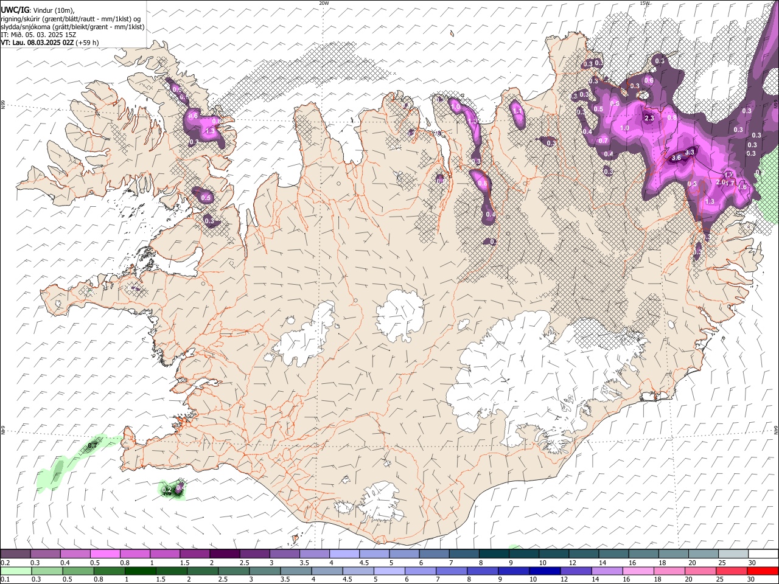
Task: Click the title text 'UWC/IG: Vindur (10m),'
Action: pos(38,10)
